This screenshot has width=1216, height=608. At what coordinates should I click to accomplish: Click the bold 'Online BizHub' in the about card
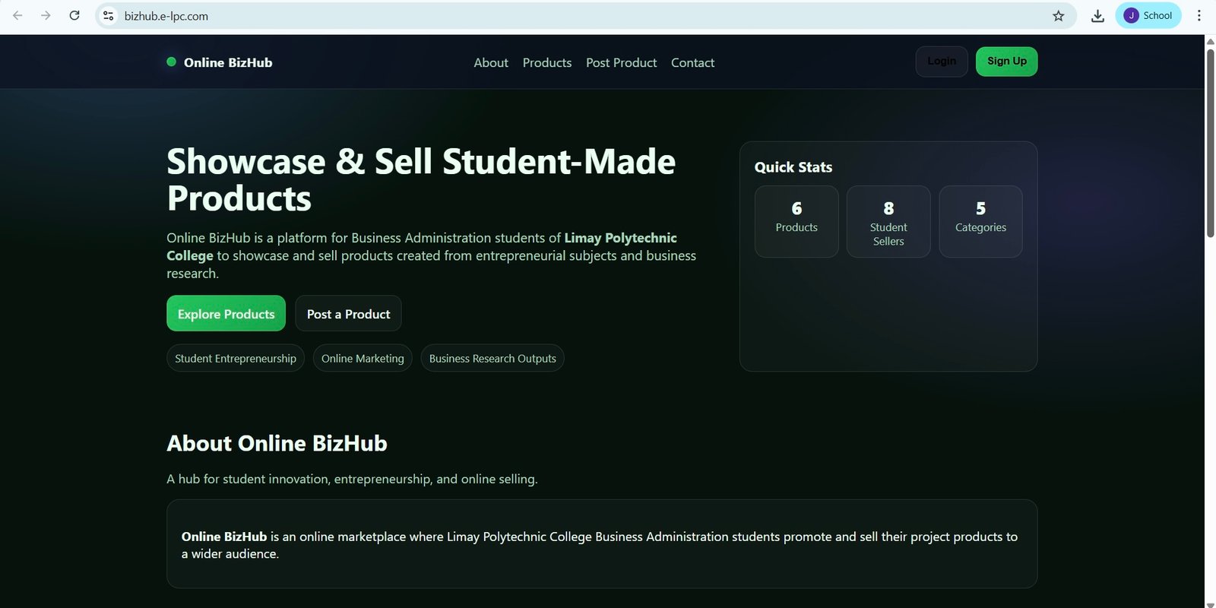click(x=224, y=537)
